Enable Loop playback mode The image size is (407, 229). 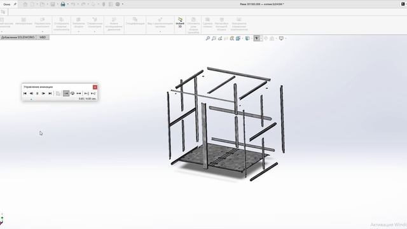click(x=72, y=94)
